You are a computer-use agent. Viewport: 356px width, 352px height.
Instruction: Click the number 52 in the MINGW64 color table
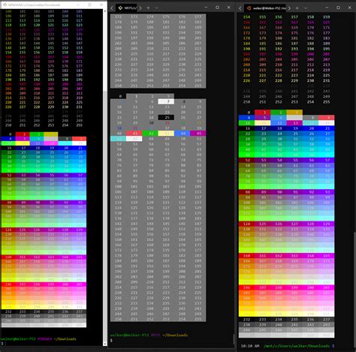point(9,175)
